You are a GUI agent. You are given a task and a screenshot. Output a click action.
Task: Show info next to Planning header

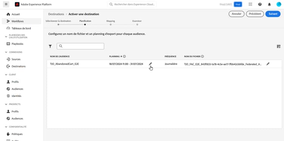coord(125,57)
